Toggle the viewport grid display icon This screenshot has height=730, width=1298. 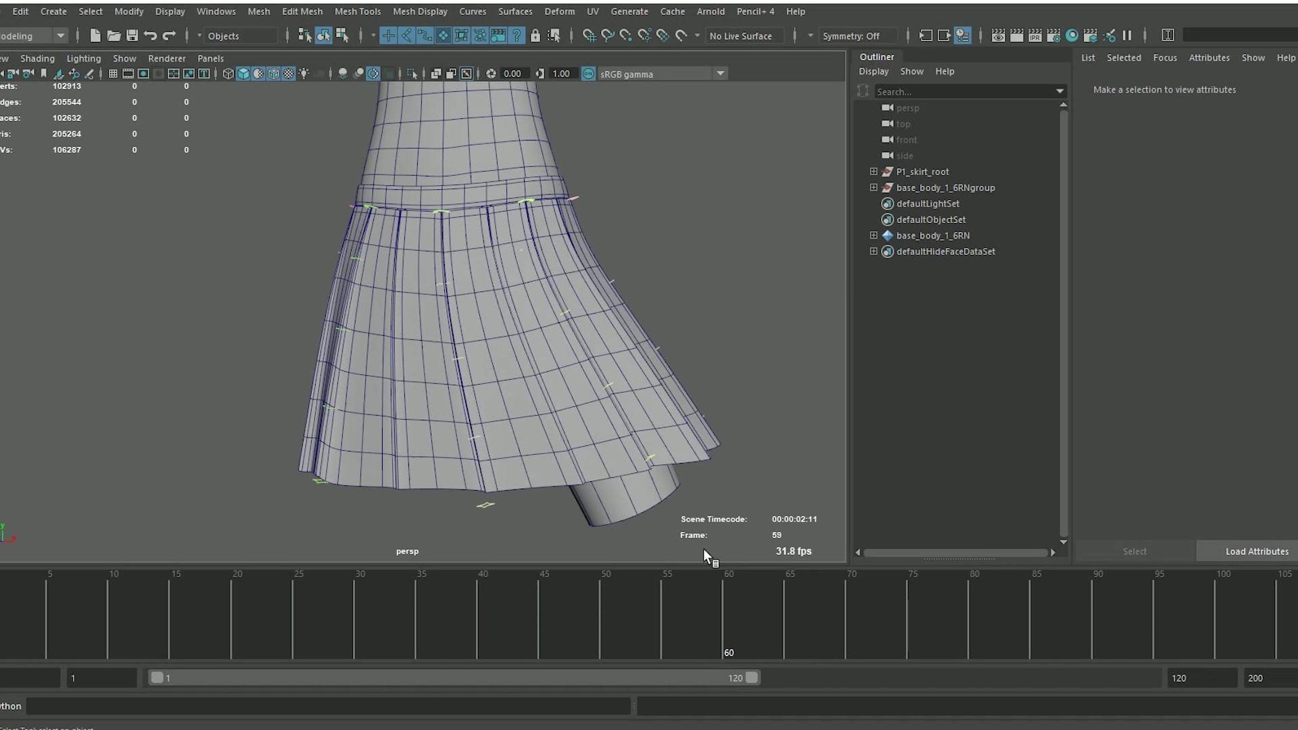pos(113,74)
